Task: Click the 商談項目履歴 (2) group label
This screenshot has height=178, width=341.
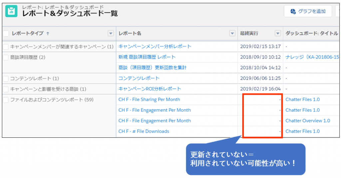Action: click(x=28, y=57)
